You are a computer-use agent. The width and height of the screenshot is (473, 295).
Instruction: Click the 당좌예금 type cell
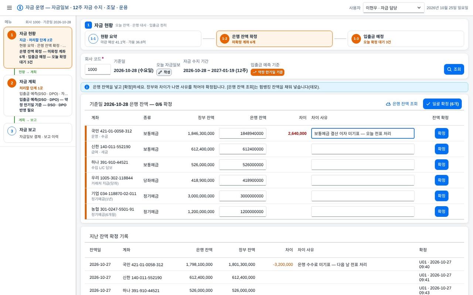[151, 180]
